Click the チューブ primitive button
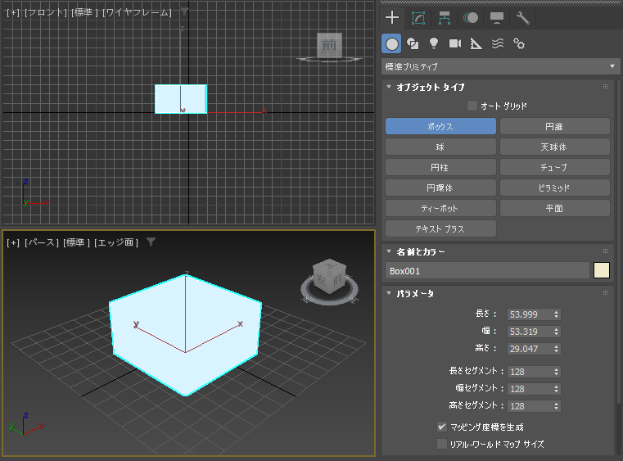Screen dimensions: 623x461 [555, 167]
